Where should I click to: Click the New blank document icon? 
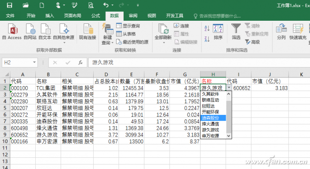tap(42, 5)
